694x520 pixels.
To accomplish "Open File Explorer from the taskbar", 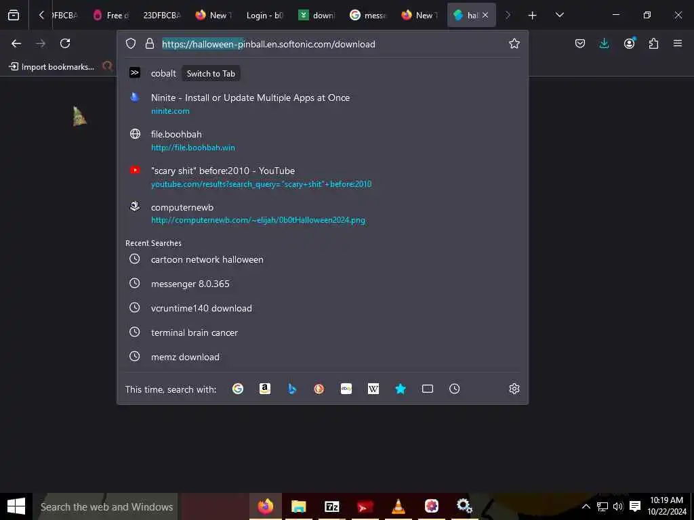I will (299, 506).
